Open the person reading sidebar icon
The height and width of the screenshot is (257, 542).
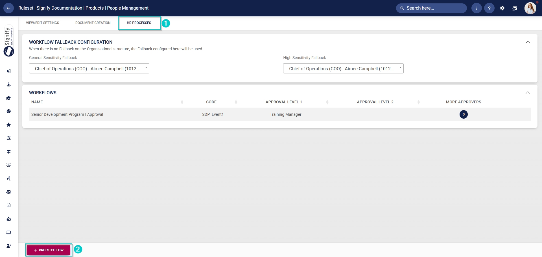(x=9, y=219)
